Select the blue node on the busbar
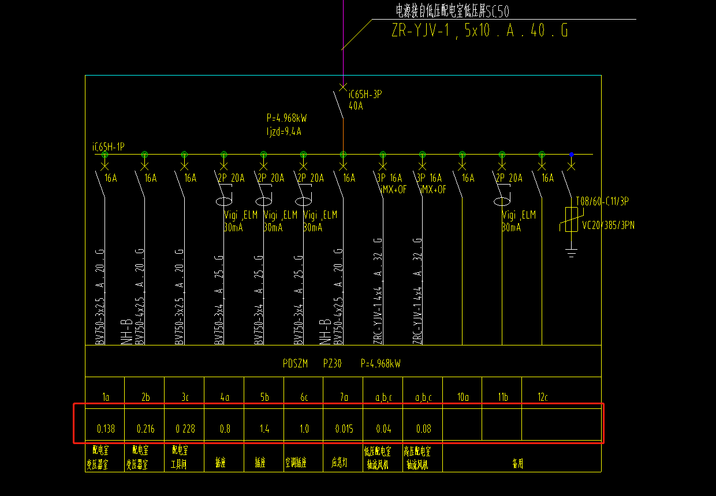Screen dimensions: 716x496 tap(572, 154)
